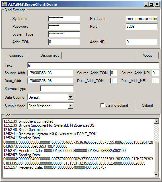Click the Text field containing hi
Viewport: 162px width, 182px height.
[x=93, y=65]
